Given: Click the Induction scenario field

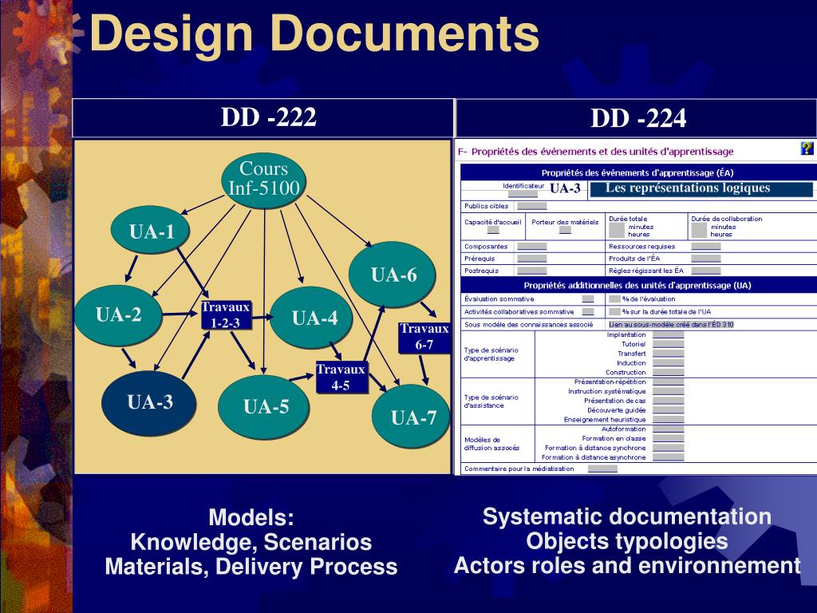Looking at the screenshot, I should pos(669,363).
